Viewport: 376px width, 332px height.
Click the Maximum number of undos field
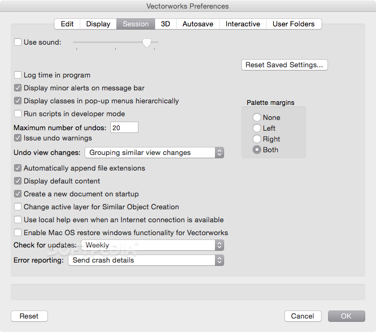pyautogui.click(x=124, y=128)
